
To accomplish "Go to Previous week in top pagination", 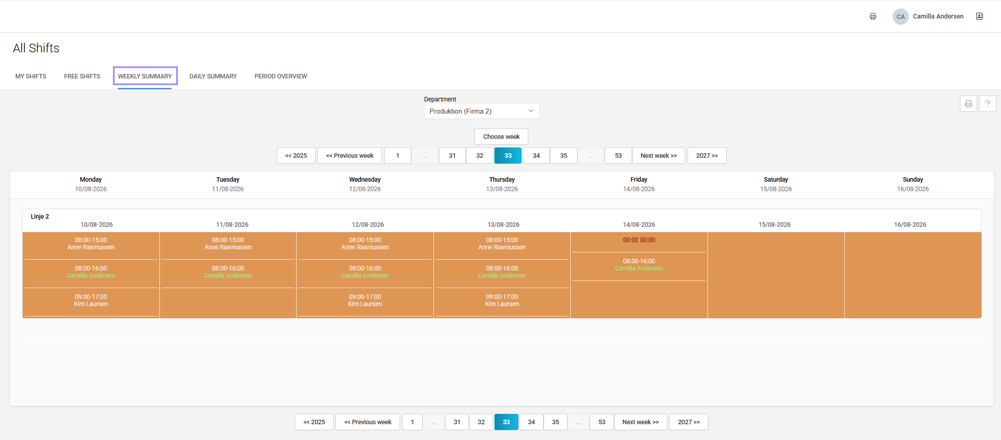I will pos(349,156).
